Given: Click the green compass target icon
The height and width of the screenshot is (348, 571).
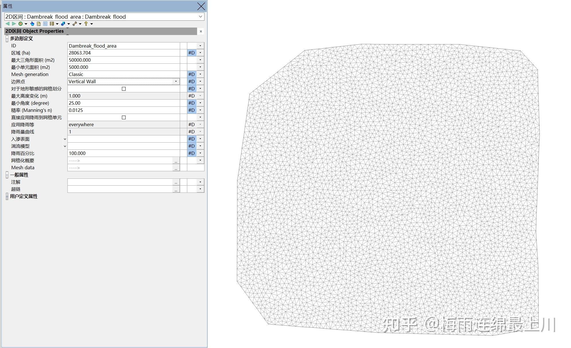Looking at the screenshot, I should point(21,24).
